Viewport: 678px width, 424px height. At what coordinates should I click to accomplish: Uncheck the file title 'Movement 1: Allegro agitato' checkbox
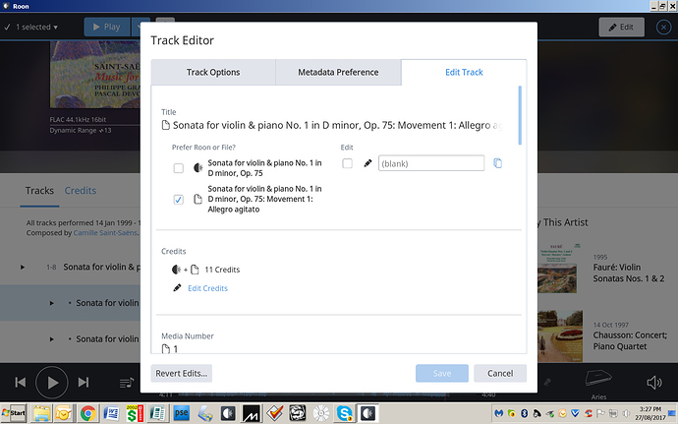pos(178,200)
